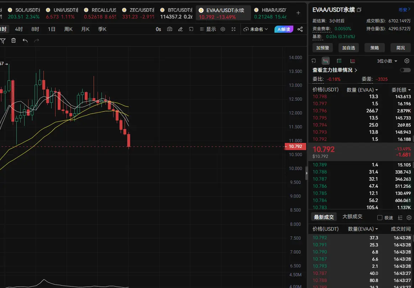This screenshot has height=288, width=414.
Task: Select the 4时 timeframe
Action: [x=19, y=29]
